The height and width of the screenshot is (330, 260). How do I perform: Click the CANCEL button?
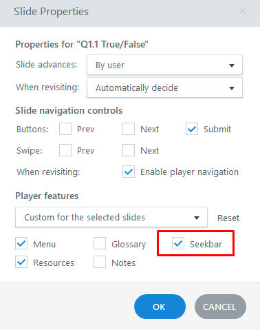pyautogui.click(x=220, y=307)
